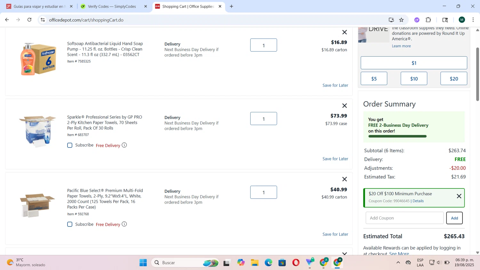The height and width of the screenshot is (270, 480).
Task: Reload the Office Depot cart page
Action: click(29, 20)
